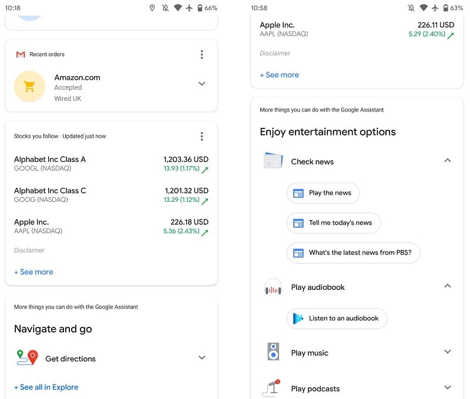This screenshot has width=470, height=399.
Task: Expand the Get directions section
Action: click(x=202, y=357)
